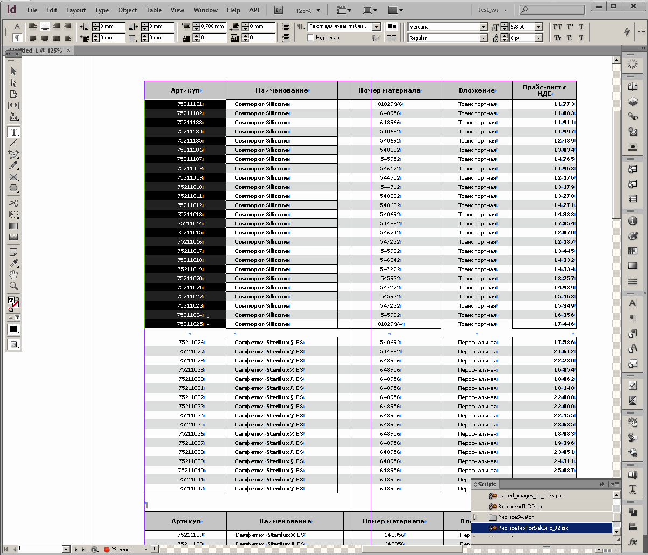Select the Line tool

[x=13, y=143]
